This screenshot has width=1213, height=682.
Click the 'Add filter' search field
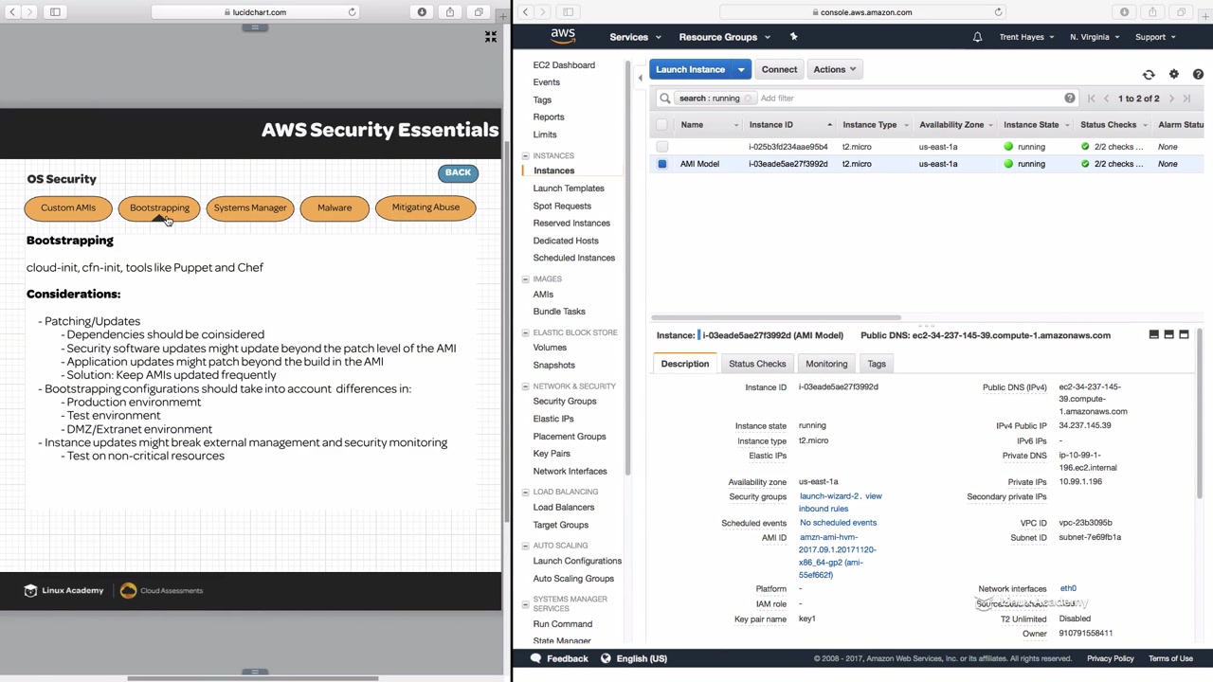910,99
